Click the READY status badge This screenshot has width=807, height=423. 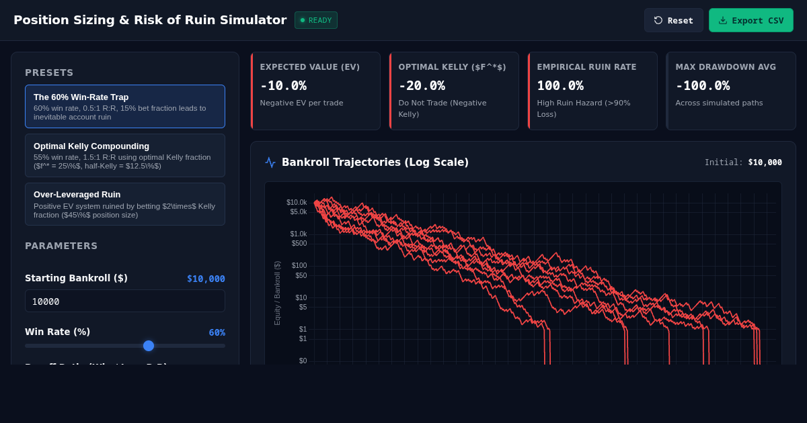tap(316, 20)
